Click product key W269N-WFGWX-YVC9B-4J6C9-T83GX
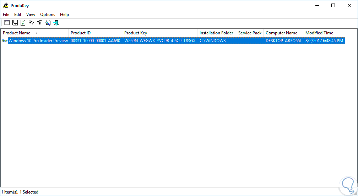 [160, 40]
